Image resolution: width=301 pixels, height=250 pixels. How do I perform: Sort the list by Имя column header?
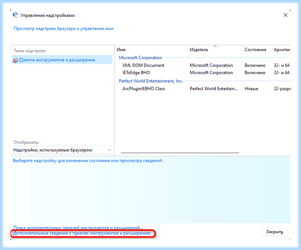[121, 50]
